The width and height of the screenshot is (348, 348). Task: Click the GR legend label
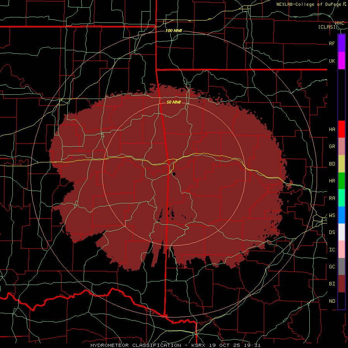click(x=332, y=147)
